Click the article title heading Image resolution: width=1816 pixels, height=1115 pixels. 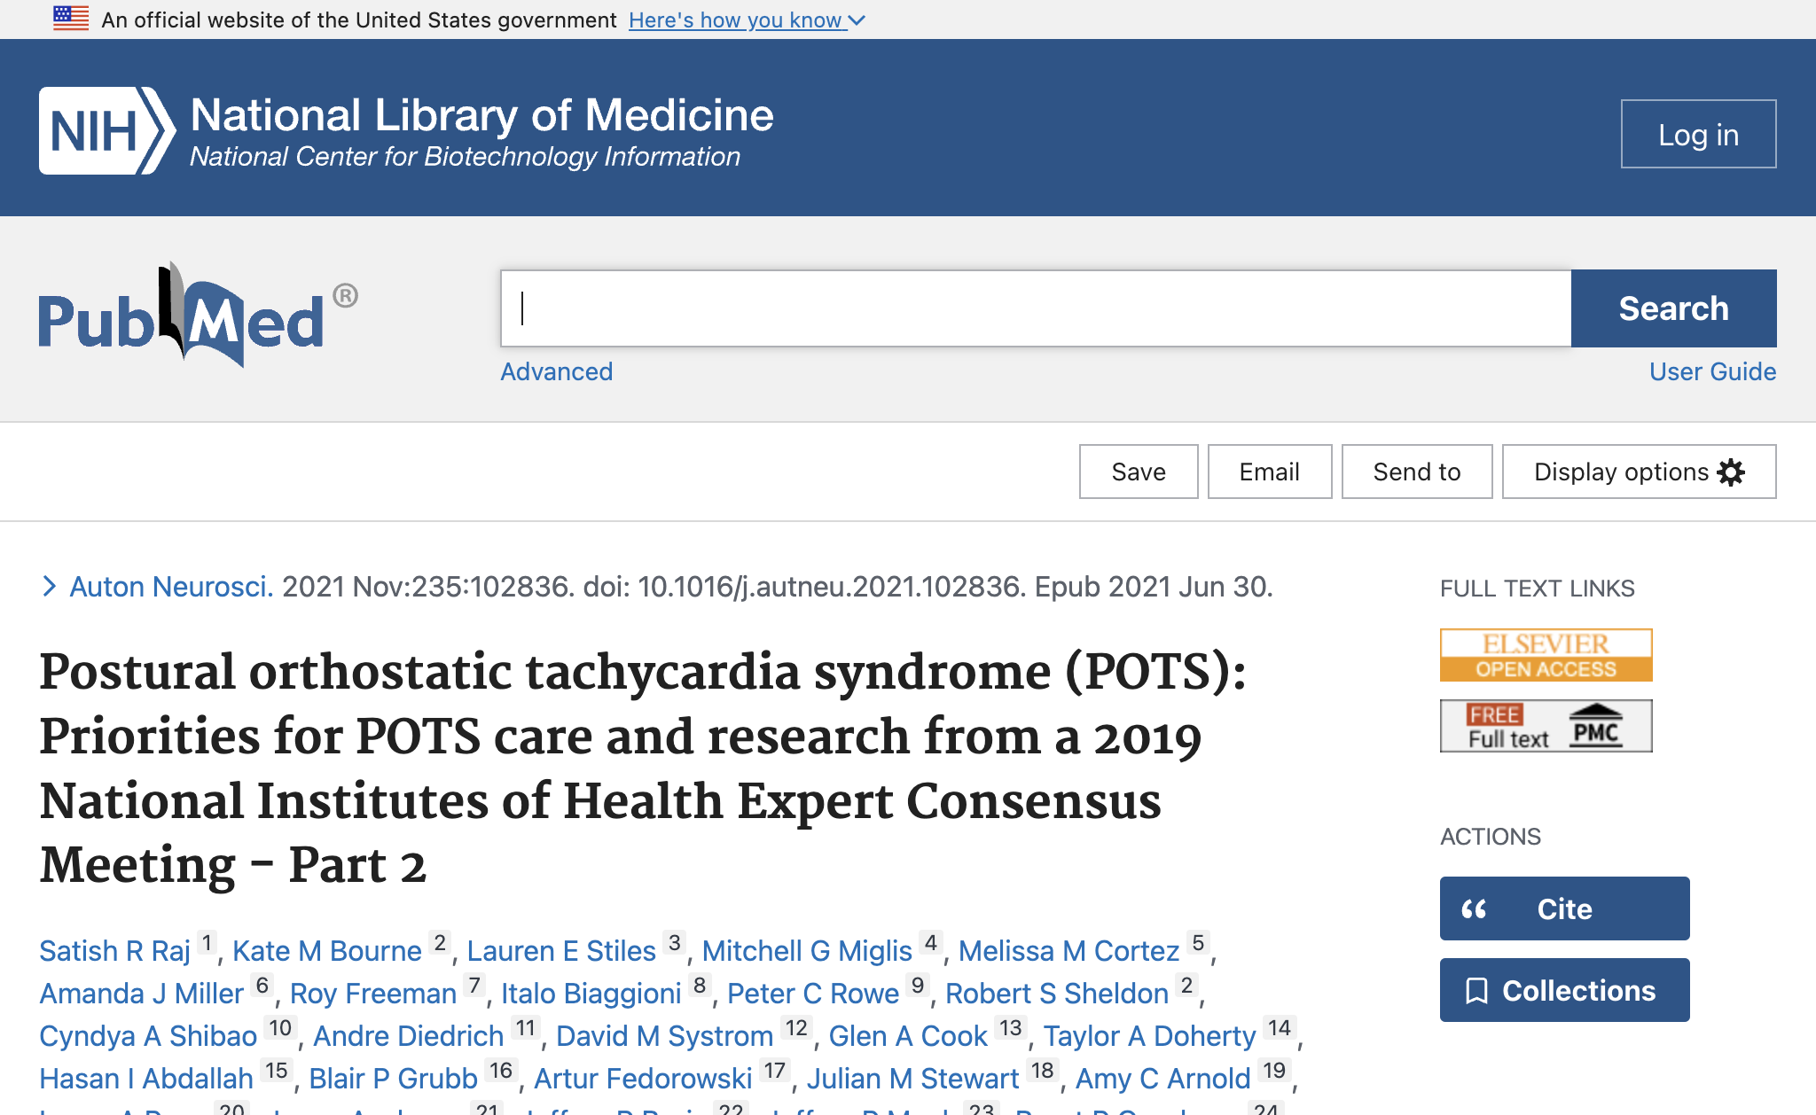pyautogui.click(x=643, y=768)
